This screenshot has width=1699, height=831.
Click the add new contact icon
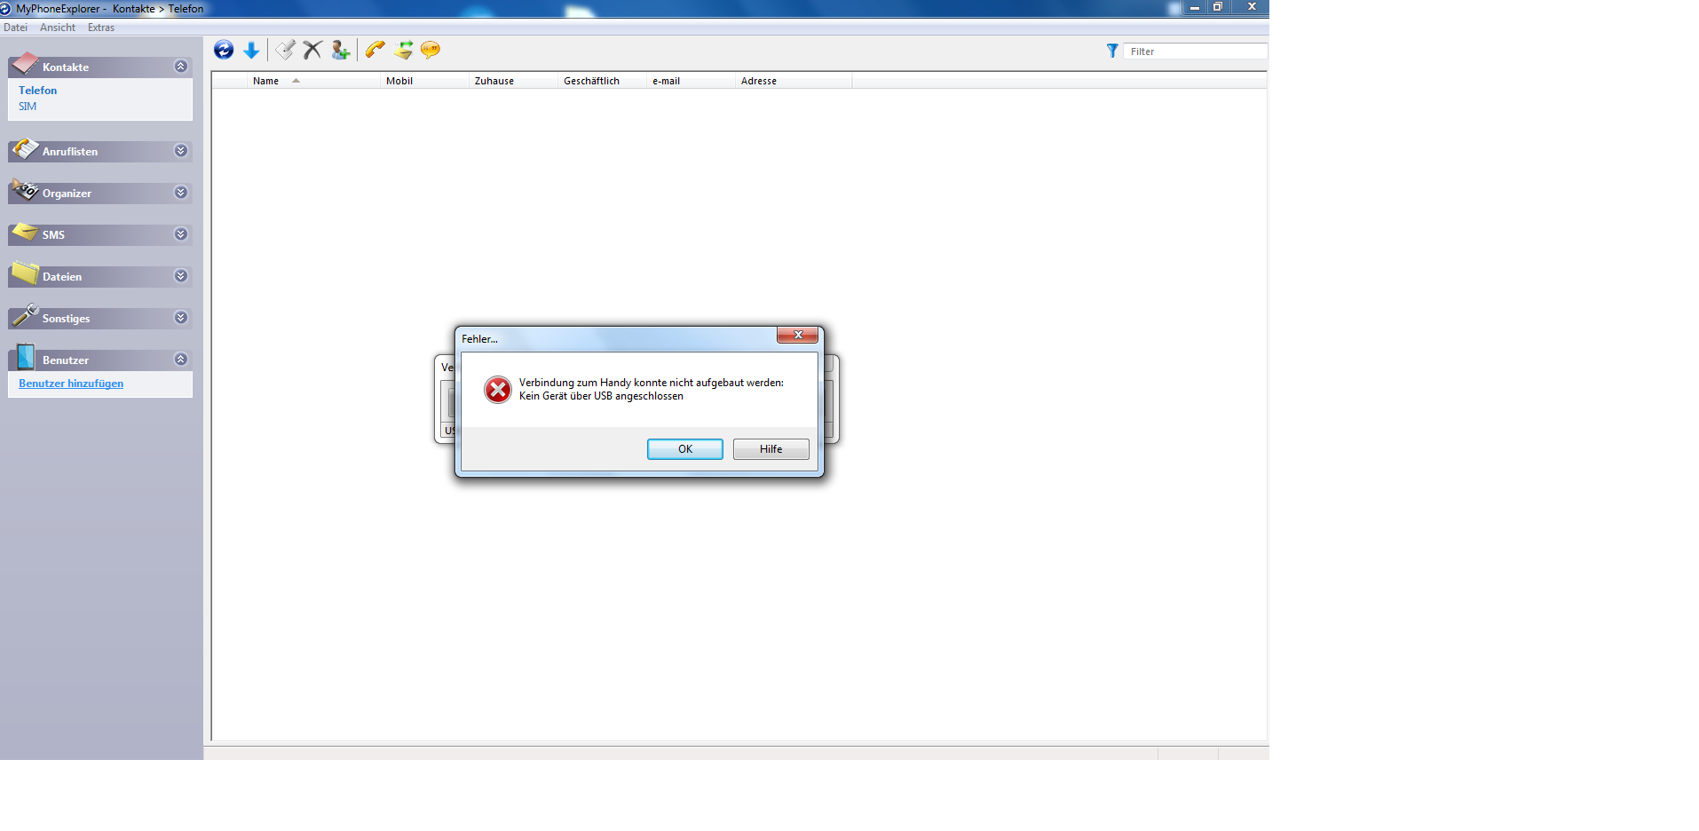point(340,50)
